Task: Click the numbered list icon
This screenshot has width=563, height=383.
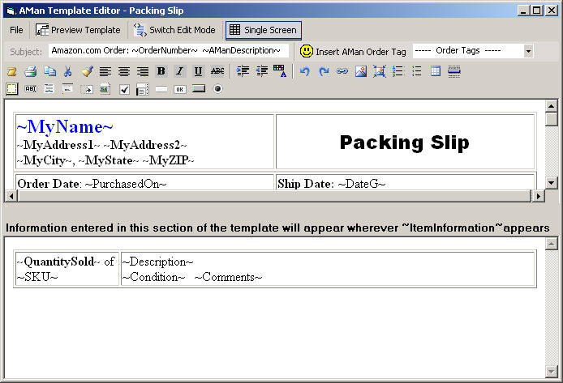Action: click(398, 71)
